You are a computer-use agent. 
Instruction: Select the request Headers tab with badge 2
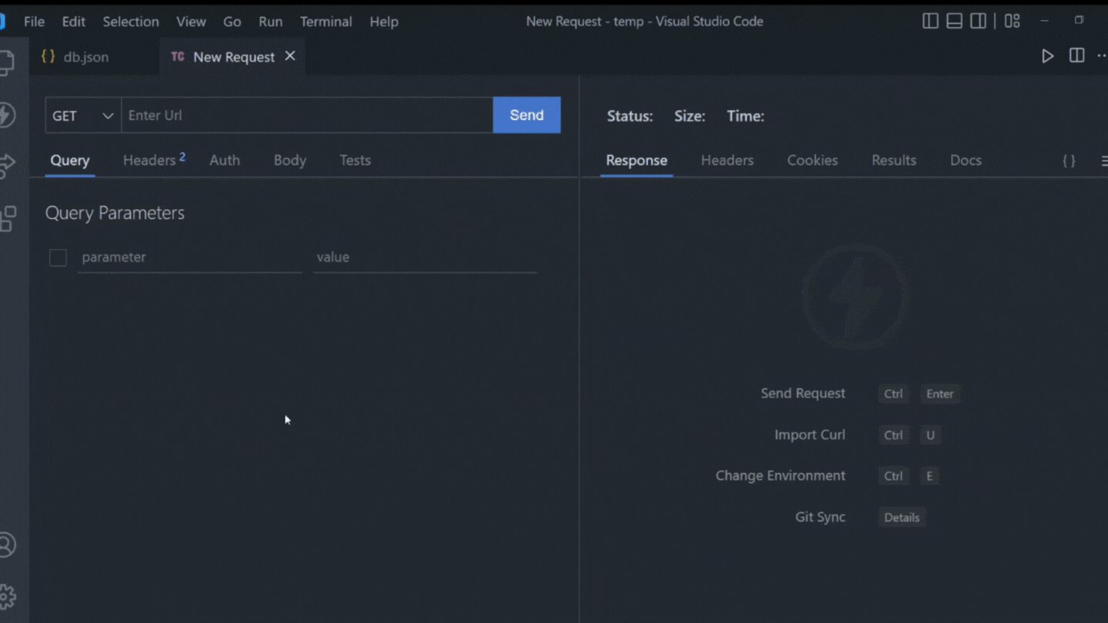(x=154, y=160)
